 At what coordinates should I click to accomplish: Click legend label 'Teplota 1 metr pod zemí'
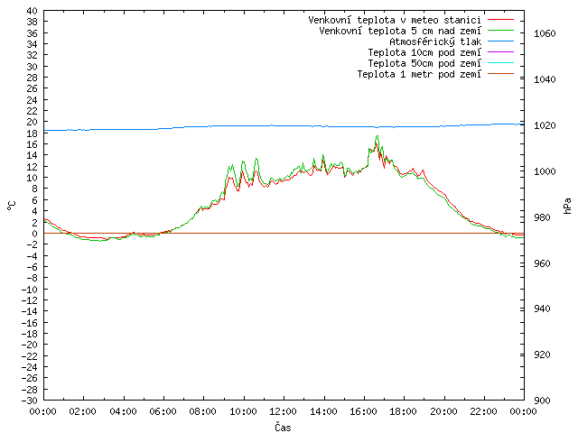click(419, 74)
